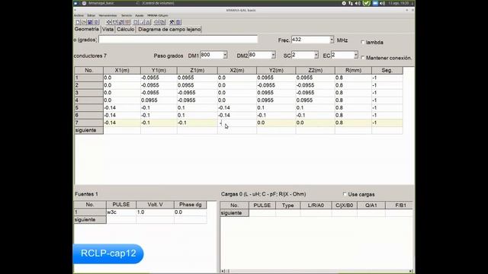Open the Frec. frequency dropdown arrow
488x274 pixels.
coord(332,40)
